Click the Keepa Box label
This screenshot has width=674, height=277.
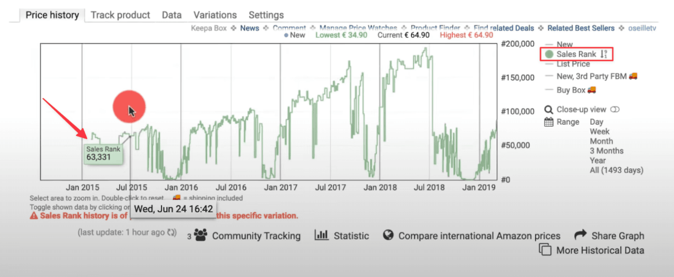click(x=209, y=28)
